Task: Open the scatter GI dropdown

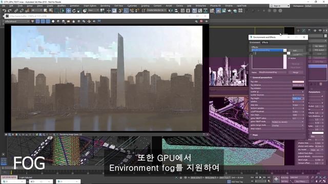Action: (302, 92)
